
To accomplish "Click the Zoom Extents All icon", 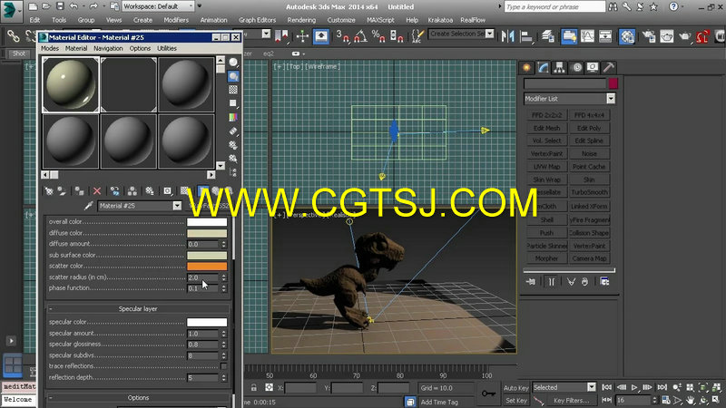I will coord(716,388).
